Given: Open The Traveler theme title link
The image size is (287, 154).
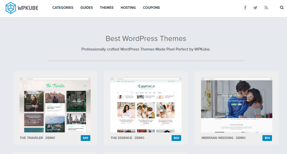Looking at the screenshot, I should [31, 138].
